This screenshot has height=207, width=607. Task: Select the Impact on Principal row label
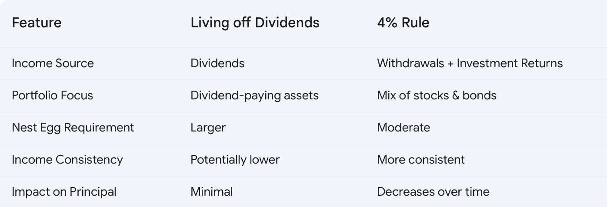pos(64,192)
